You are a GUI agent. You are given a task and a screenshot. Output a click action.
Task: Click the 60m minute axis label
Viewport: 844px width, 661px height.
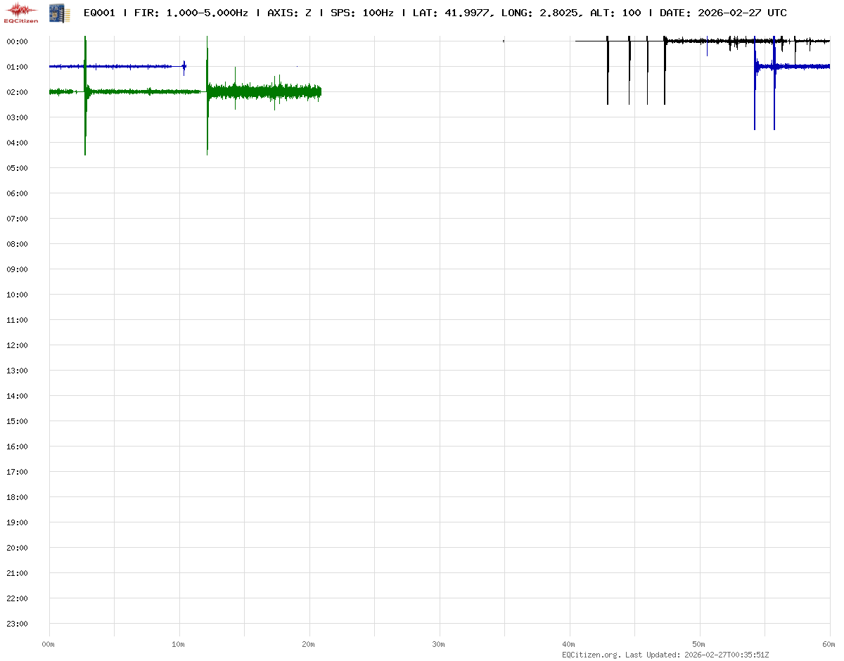pyautogui.click(x=829, y=644)
